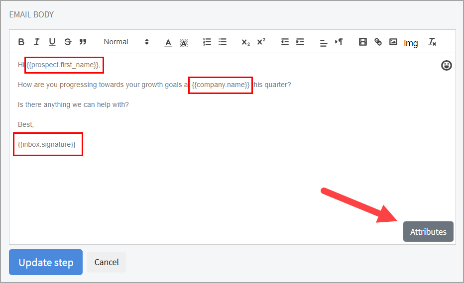Apply superscript formatting
This screenshot has width=464, height=283.
pyautogui.click(x=261, y=42)
